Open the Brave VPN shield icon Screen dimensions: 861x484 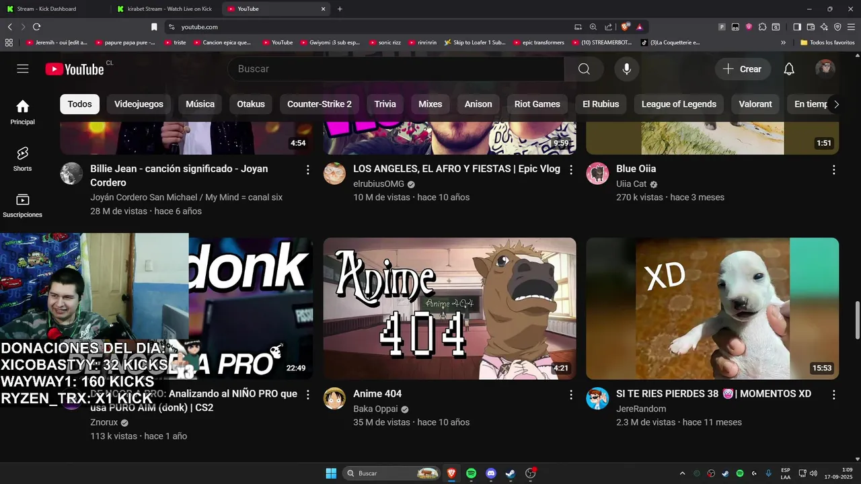(x=837, y=27)
